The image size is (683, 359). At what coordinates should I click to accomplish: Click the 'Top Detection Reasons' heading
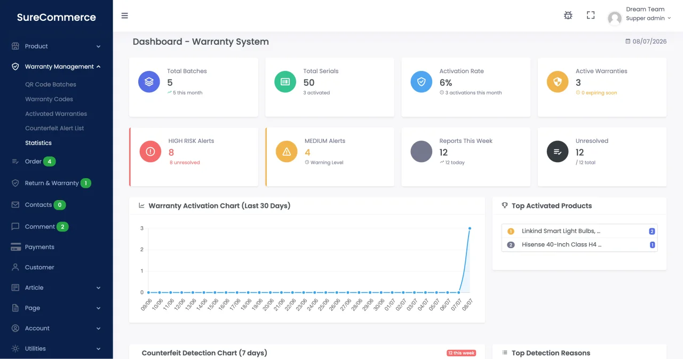[551, 353]
